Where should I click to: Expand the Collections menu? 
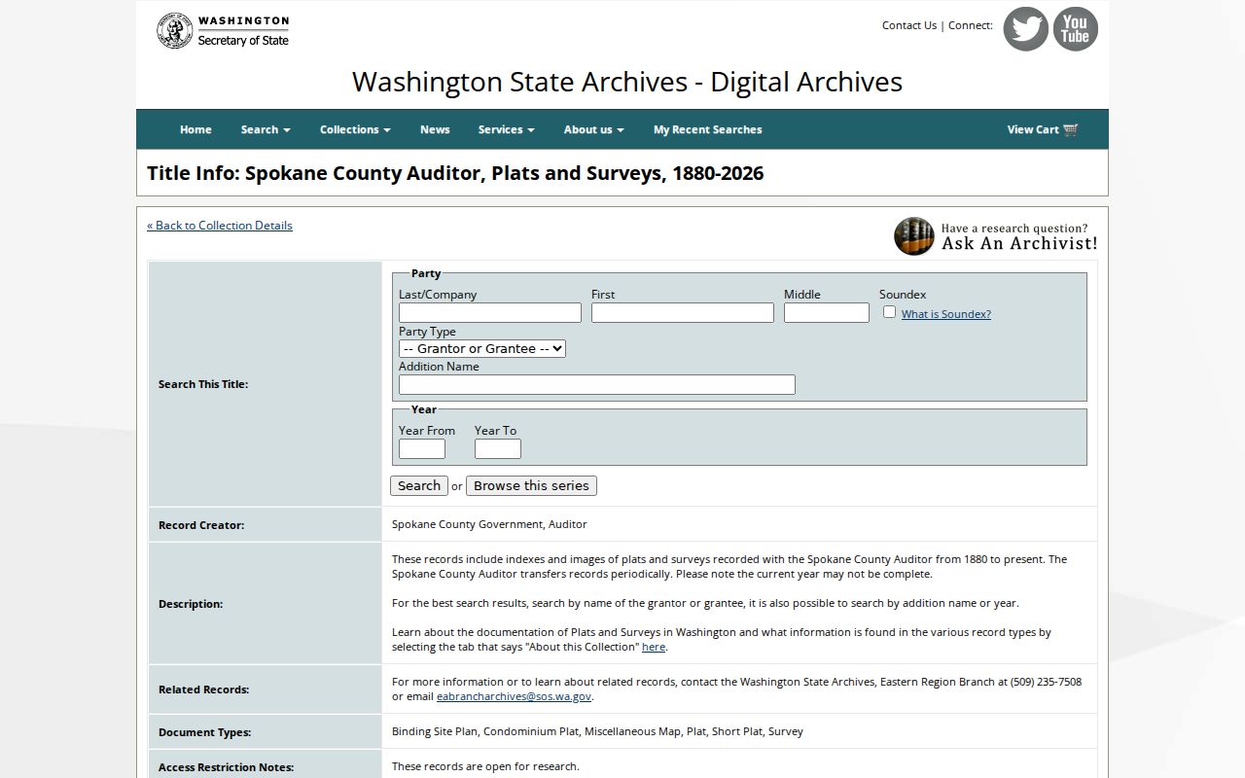click(x=355, y=129)
